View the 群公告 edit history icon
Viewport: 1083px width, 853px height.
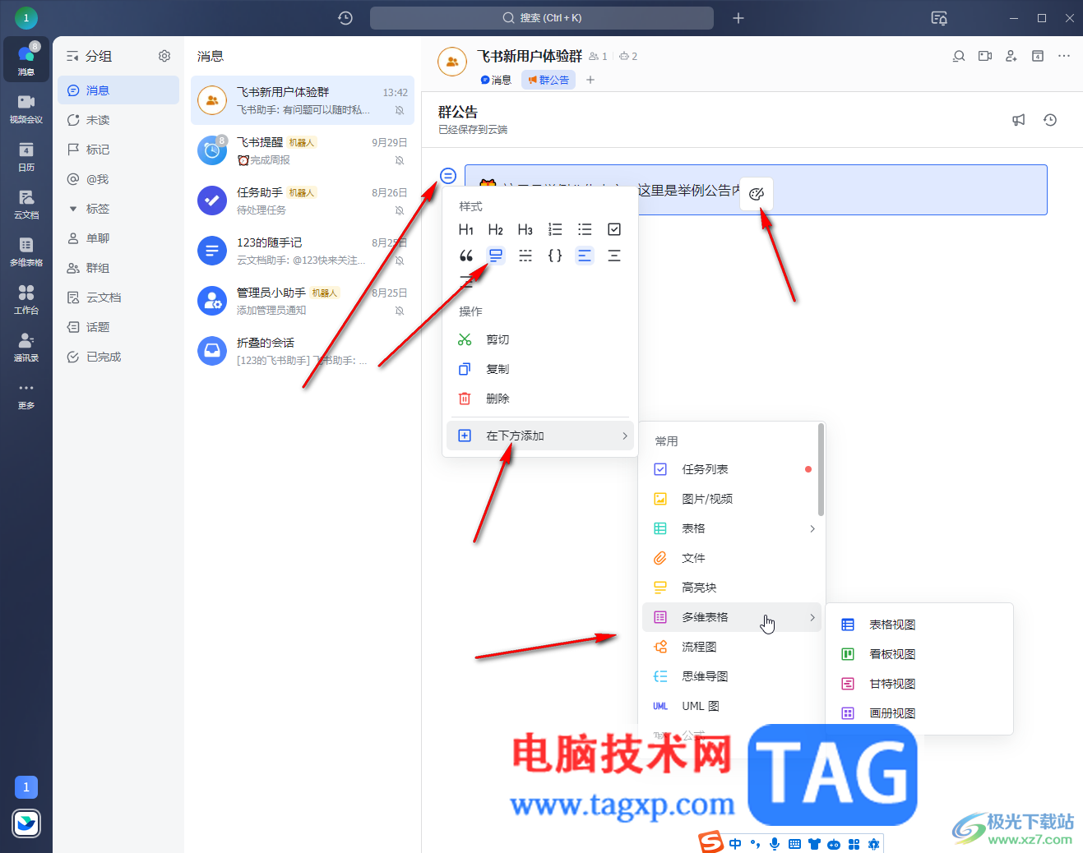click(1050, 120)
